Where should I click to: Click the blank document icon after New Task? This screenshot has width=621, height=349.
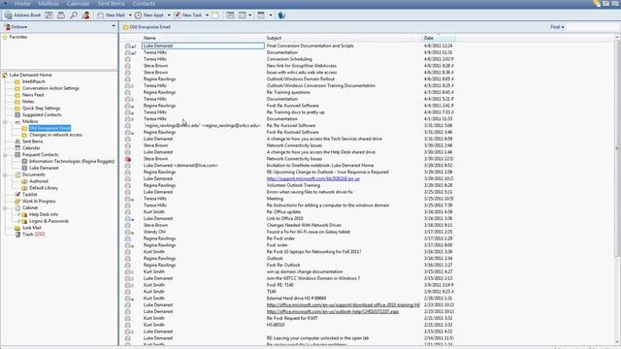tap(215, 16)
